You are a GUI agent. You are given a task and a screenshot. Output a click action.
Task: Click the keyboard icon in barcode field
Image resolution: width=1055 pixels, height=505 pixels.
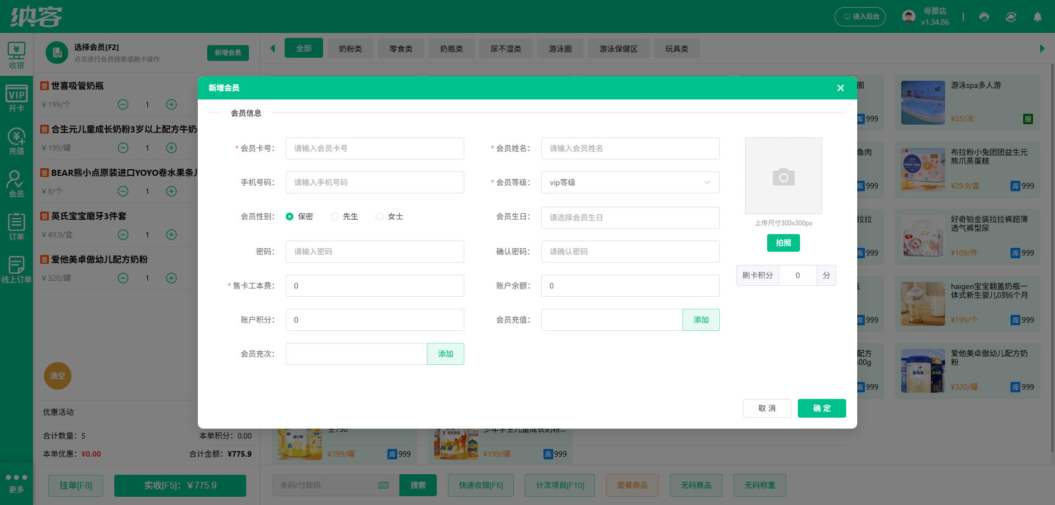point(384,485)
